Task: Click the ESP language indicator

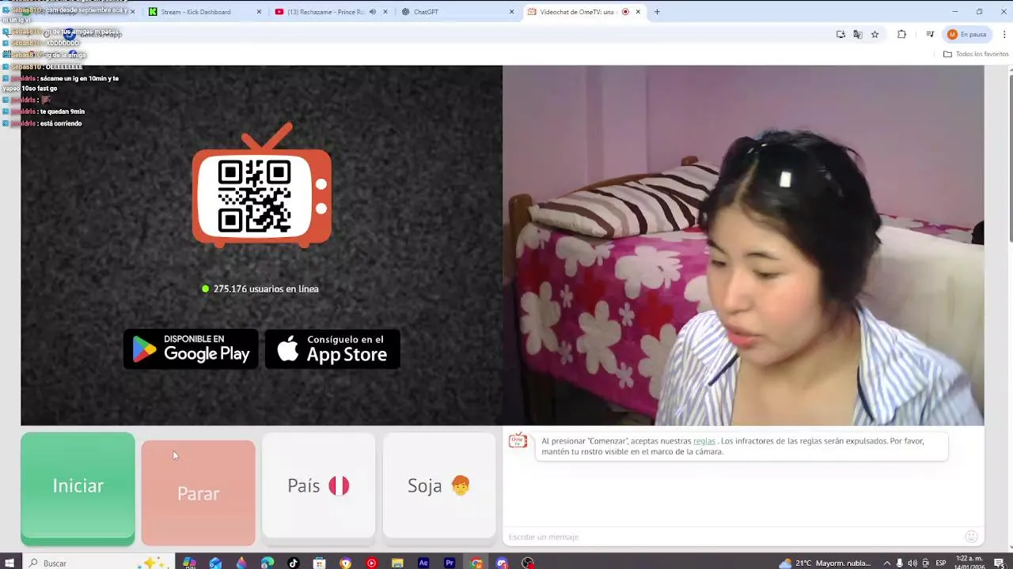Action: (x=941, y=563)
